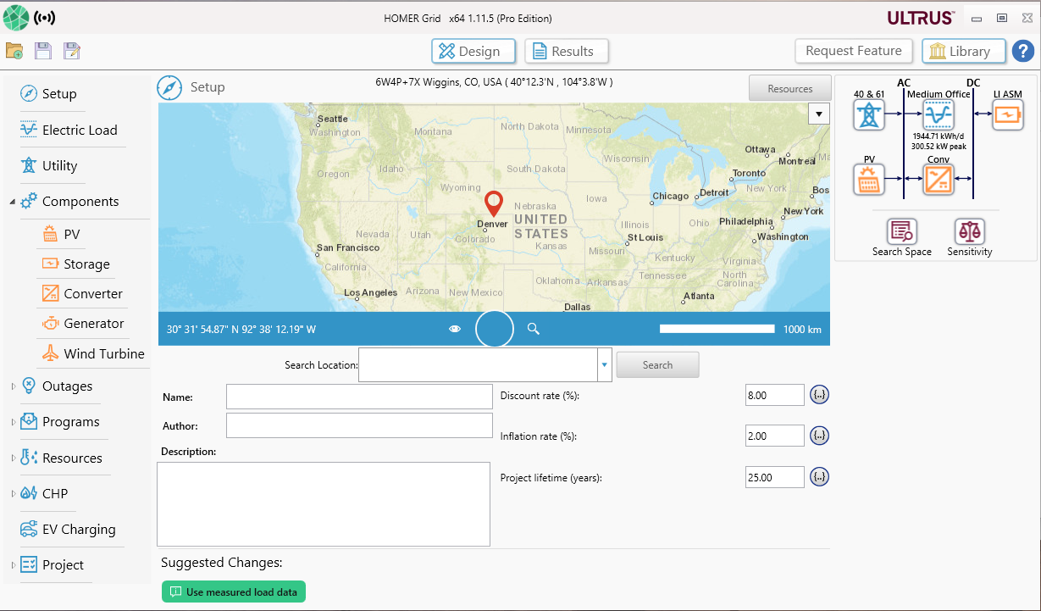This screenshot has height=611, width=1041.
Task: Open Search Location dropdown arrow
Action: (x=605, y=365)
